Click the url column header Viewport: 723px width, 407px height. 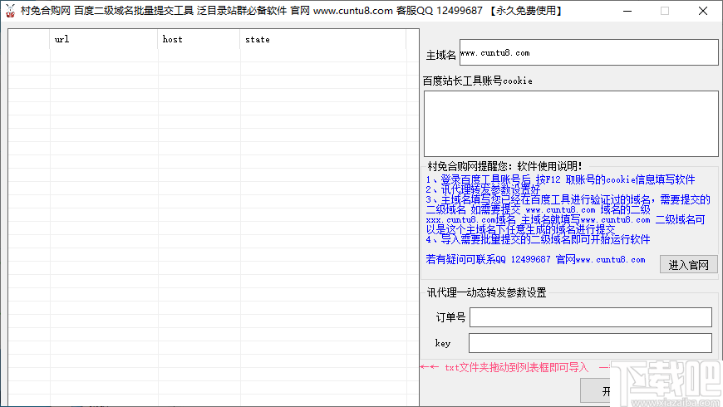coord(103,39)
